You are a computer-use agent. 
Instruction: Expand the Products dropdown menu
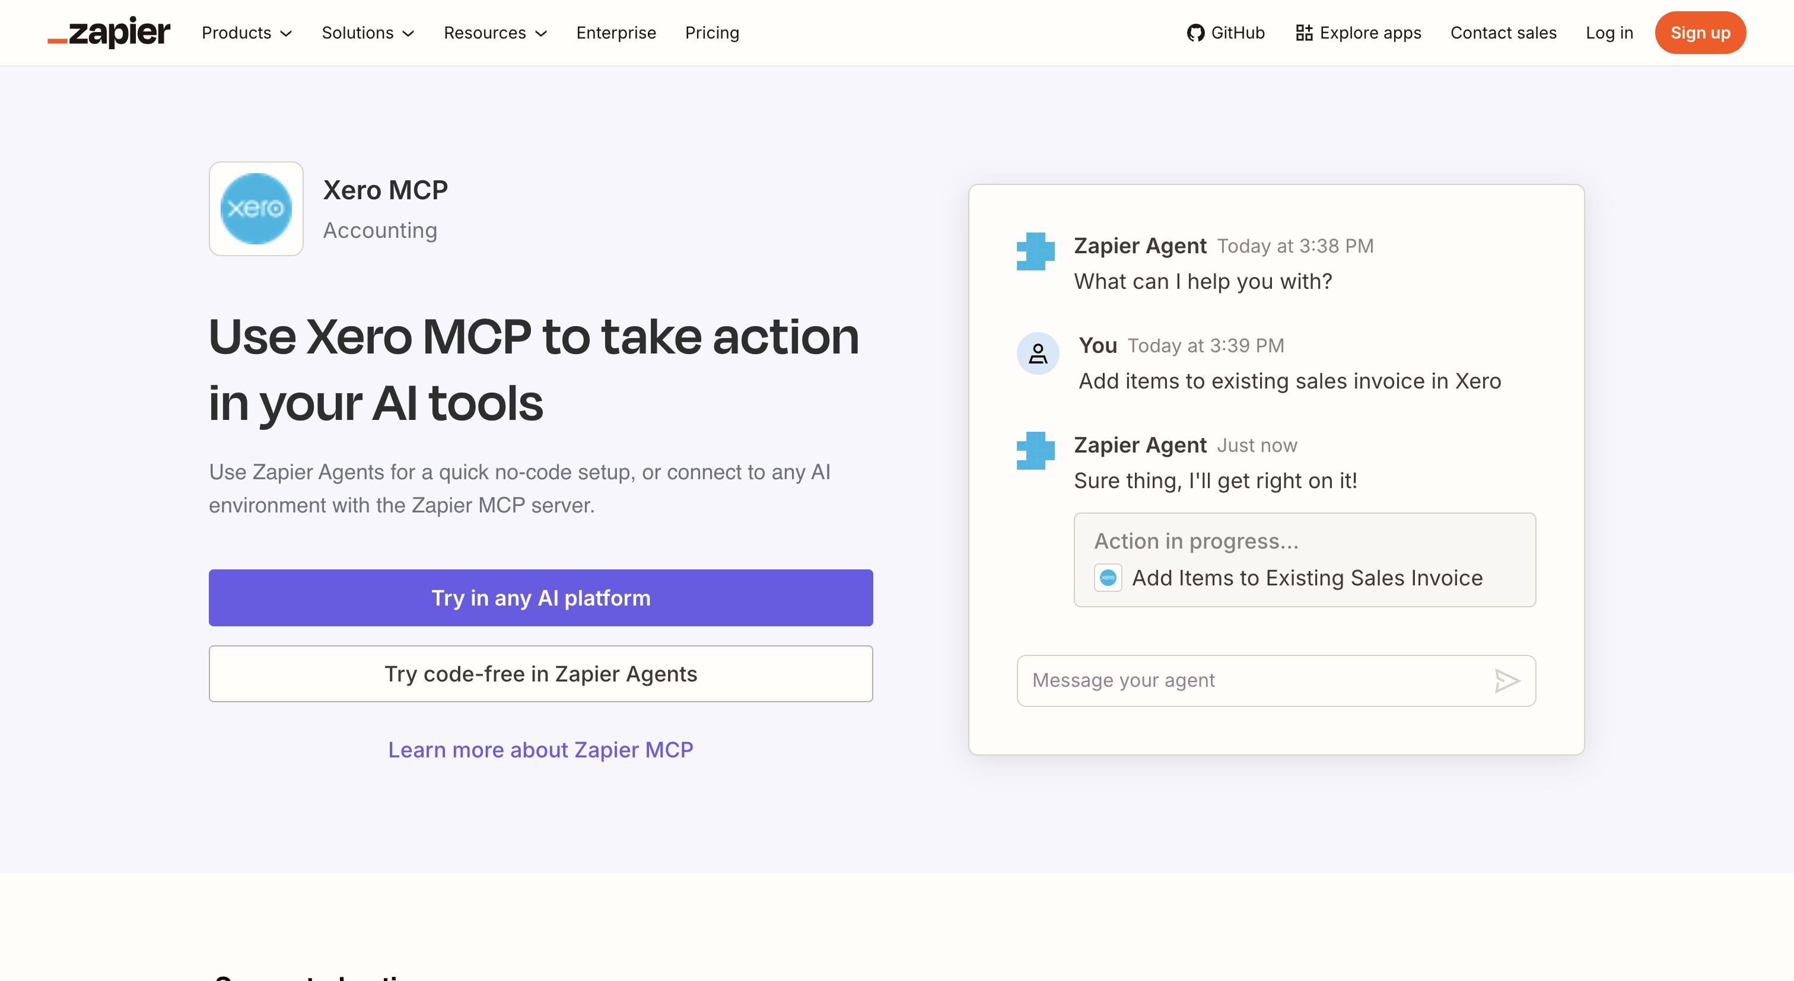[247, 33]
